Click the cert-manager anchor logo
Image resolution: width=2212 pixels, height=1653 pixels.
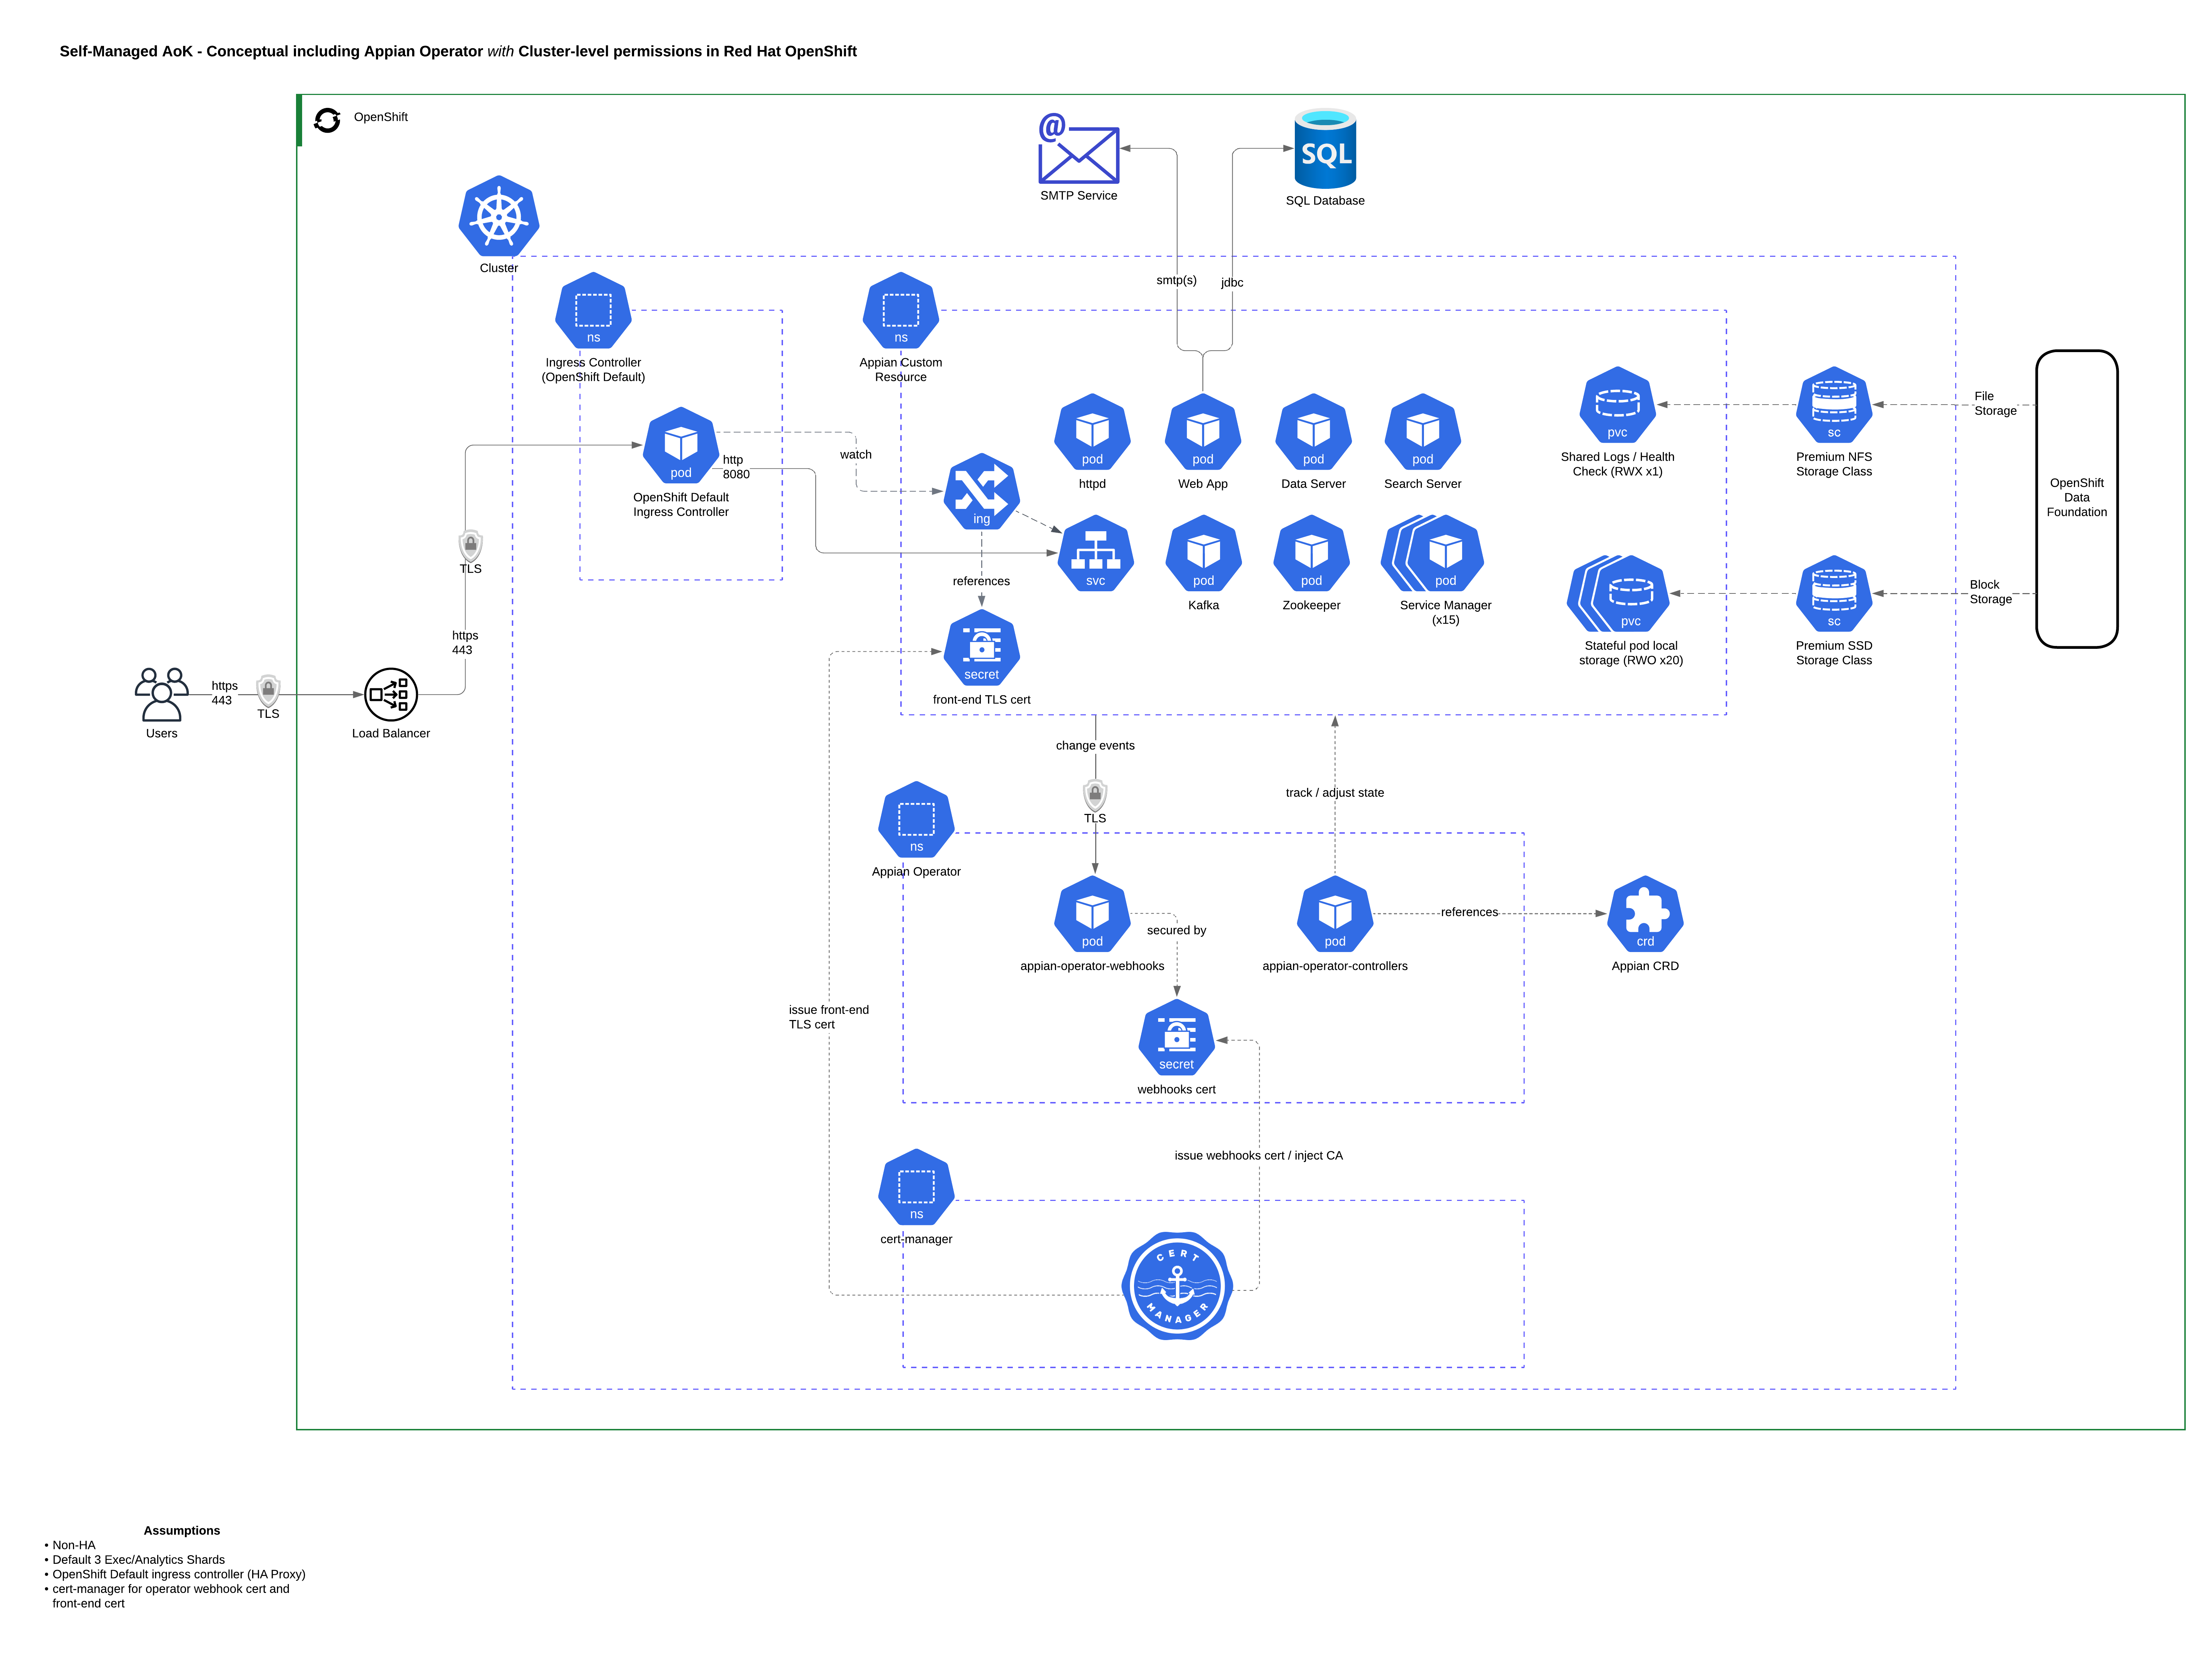1177,1286
